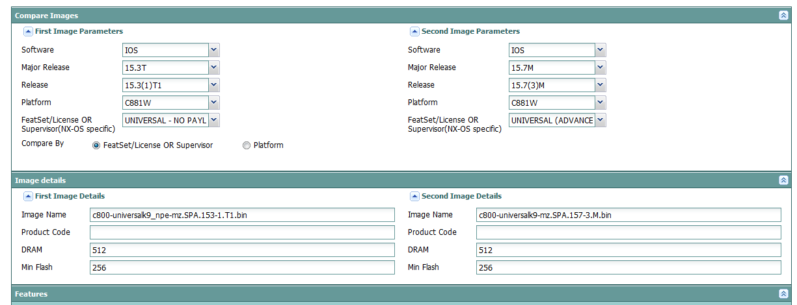Collapse the Compare Images panel icon
Image resolution: width=797 pixels, height=305 pixels.
[x=783, y=16]
